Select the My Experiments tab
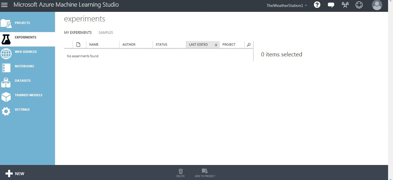Screen dimensions: 393x180 (x=78, y=33)
